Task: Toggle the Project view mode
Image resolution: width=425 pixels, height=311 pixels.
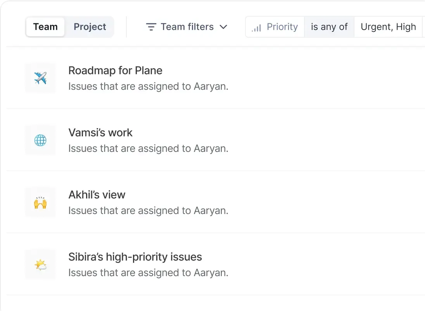Action: (90, 27)
